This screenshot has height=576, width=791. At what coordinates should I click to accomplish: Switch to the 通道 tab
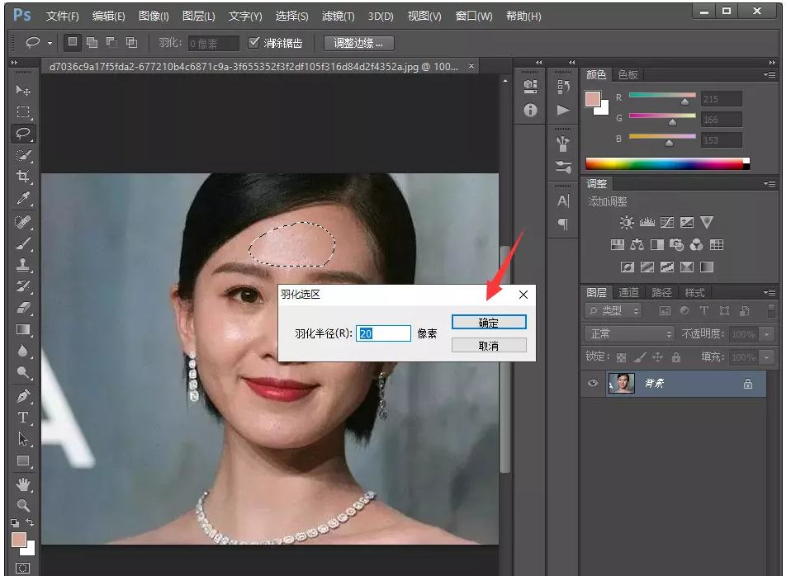pyautogui.click(x=628, y=292)
